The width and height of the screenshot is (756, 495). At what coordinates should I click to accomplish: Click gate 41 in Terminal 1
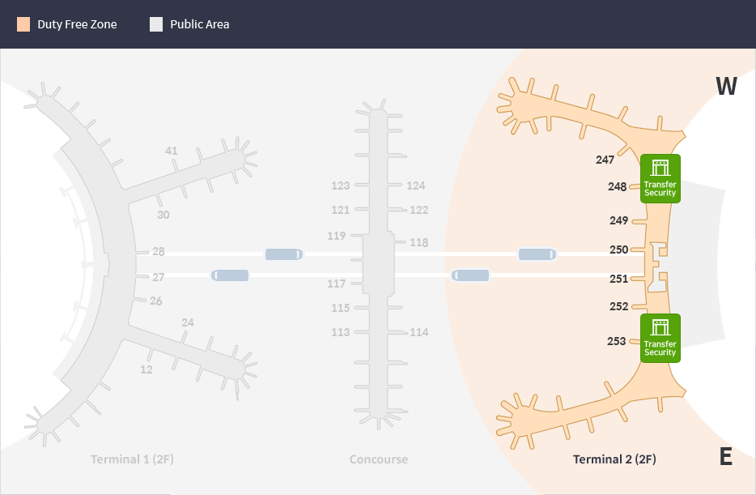point(171,151)
